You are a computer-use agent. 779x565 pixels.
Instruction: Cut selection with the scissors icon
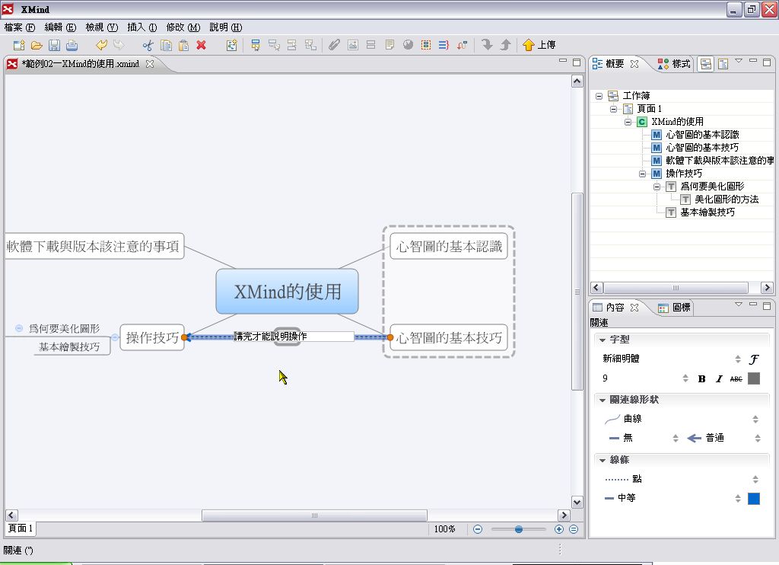(148, 45)
